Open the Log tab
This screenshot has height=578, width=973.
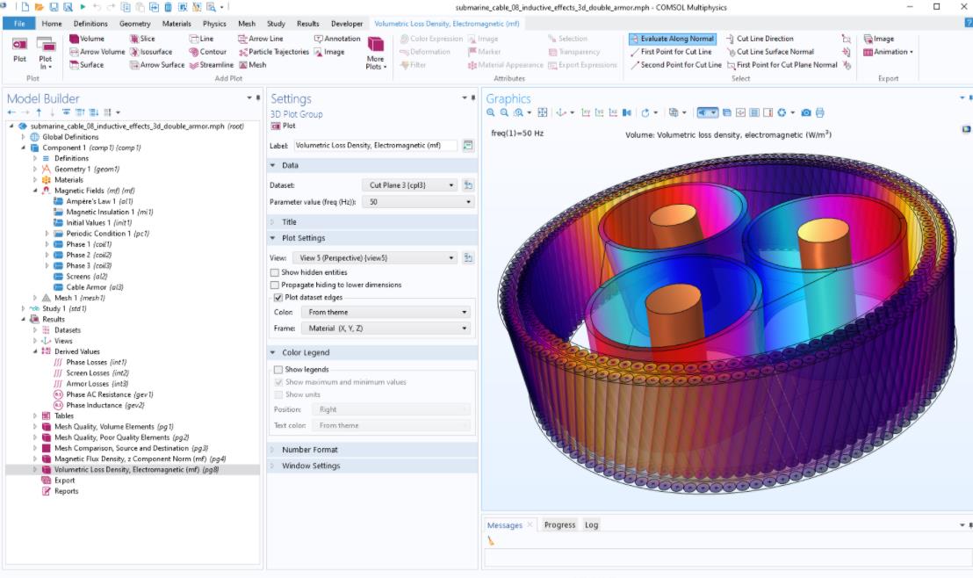coord(591,524)
